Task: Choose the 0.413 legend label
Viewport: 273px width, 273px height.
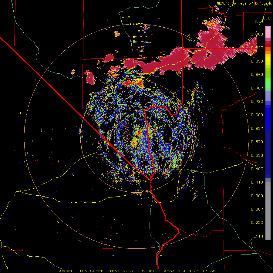Action: [x=257, y=182]
